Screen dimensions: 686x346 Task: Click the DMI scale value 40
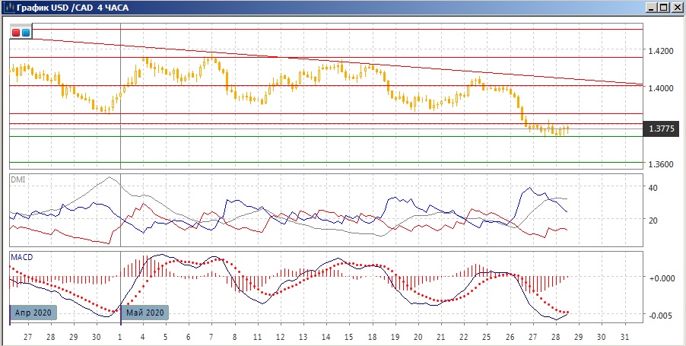click(x=652, y=188)
